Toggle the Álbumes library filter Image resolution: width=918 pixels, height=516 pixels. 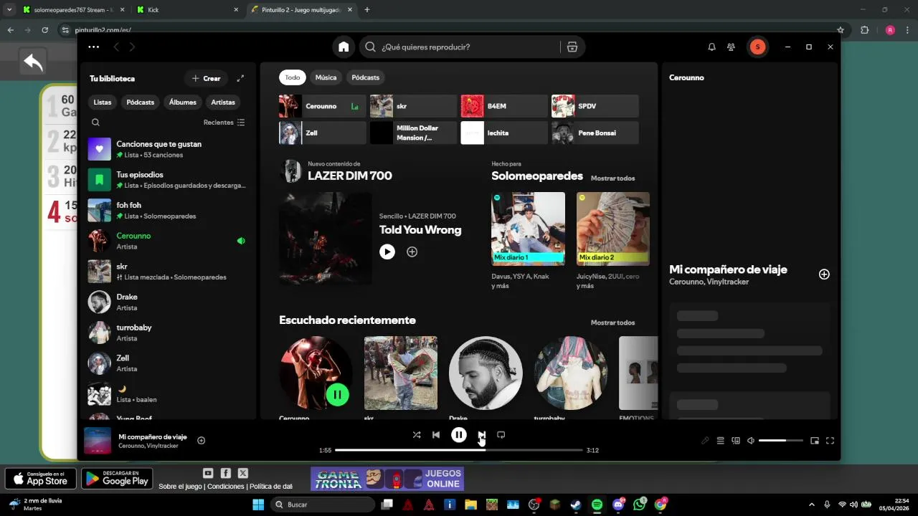183,102
